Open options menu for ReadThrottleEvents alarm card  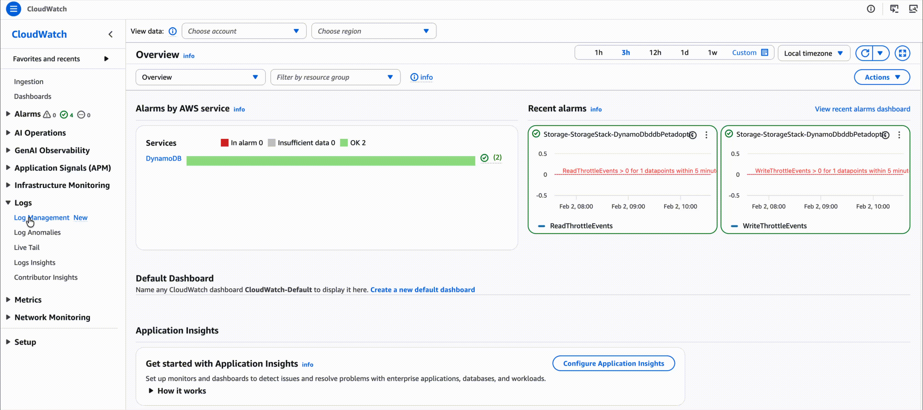pos(706,135)
